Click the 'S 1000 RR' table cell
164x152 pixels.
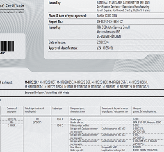12,119
